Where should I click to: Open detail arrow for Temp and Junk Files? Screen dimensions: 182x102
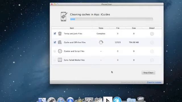pyautogui.click(x=152, y=34)
